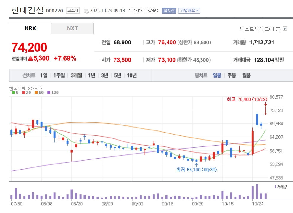Screen dimensions: 293x213
Task: Click the 거래대금 value 128,104 백만
Action: 269,60
